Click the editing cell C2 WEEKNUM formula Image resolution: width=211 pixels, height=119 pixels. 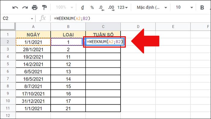[105, 42]
